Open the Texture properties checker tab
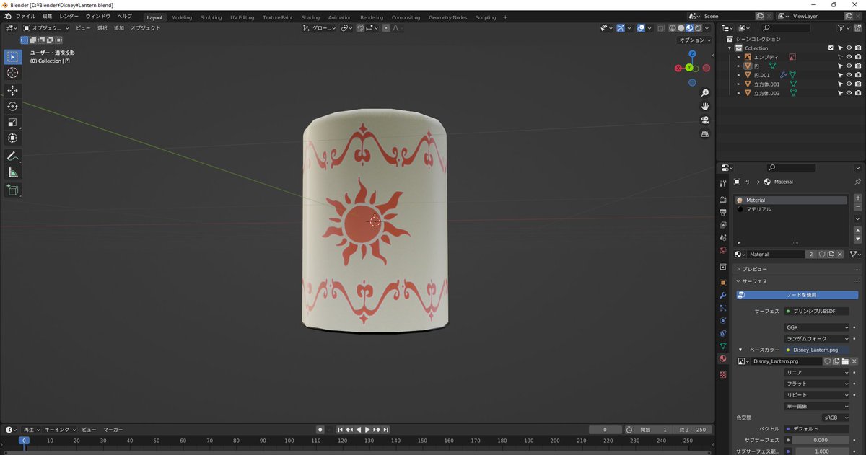This screenshot has width=866, height=455. tap(722, 375)
